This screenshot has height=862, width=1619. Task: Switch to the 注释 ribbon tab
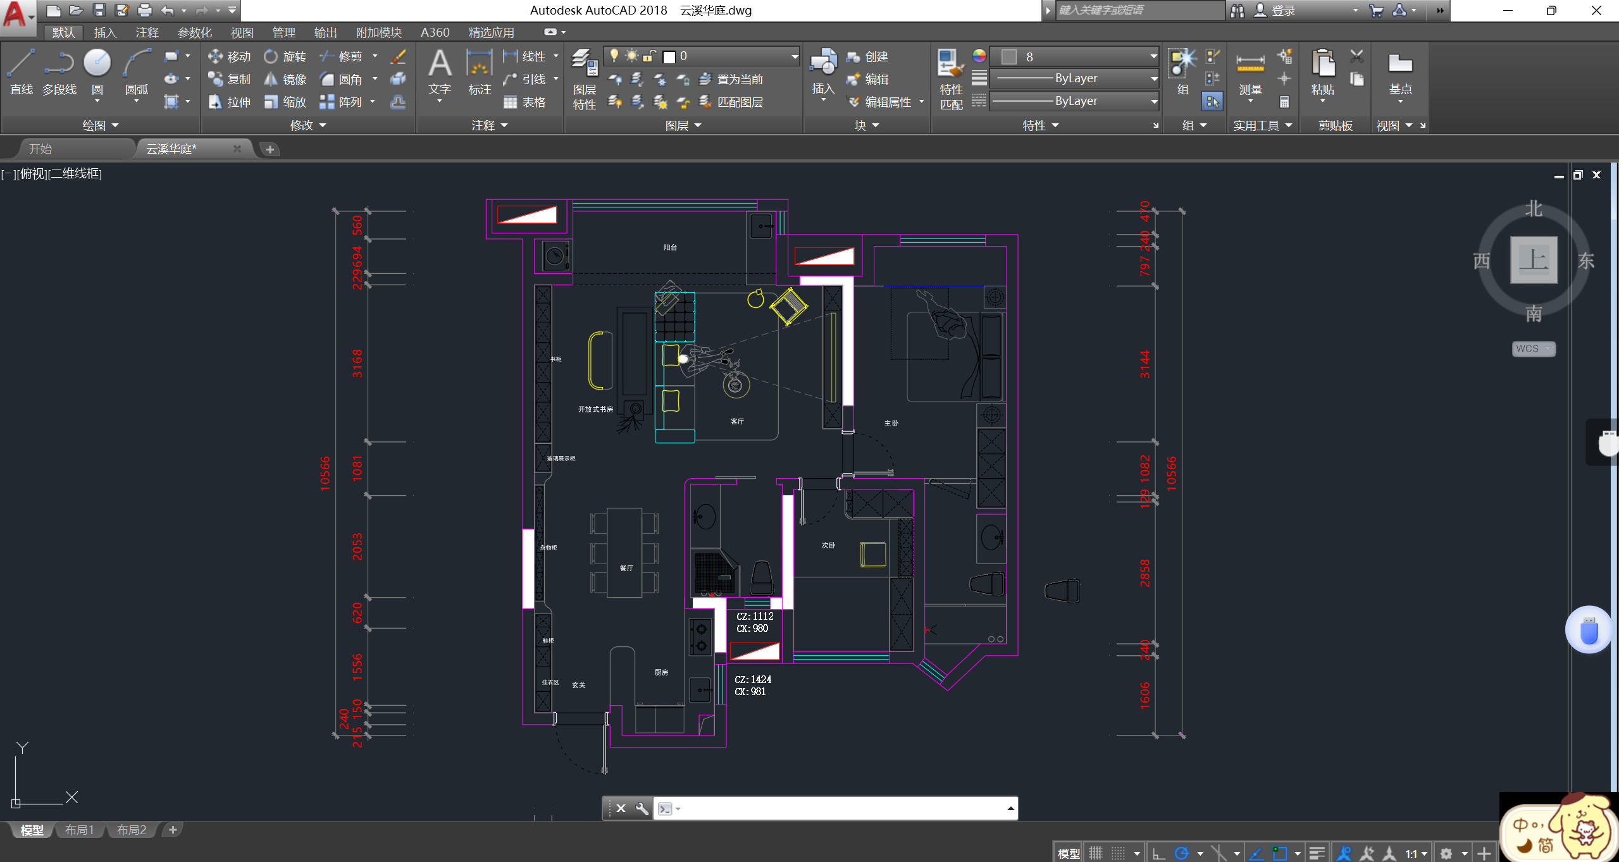click(147, 32)
